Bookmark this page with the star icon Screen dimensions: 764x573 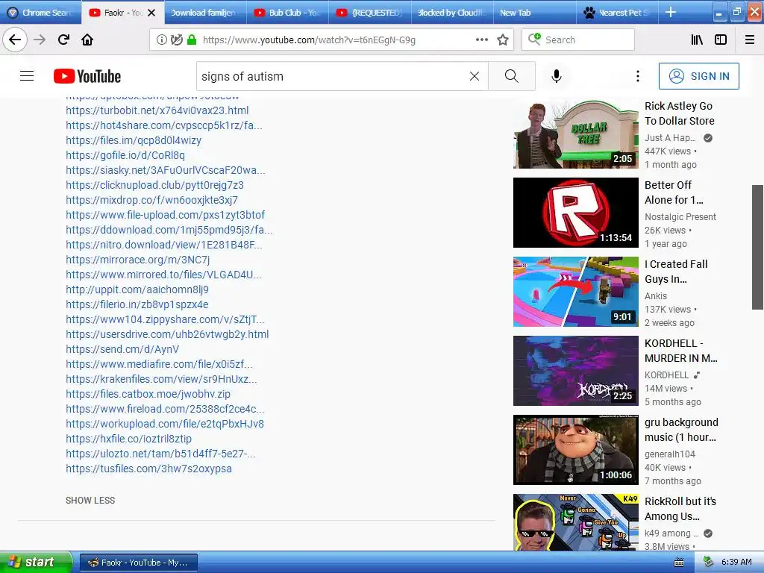[x=503, y=40]
